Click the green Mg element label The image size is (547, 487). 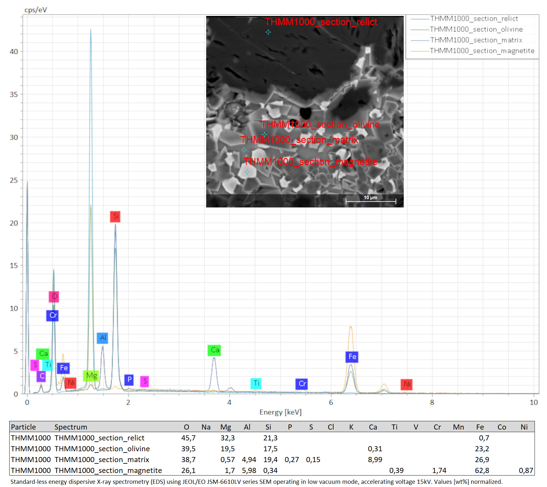tap(91, 376)
